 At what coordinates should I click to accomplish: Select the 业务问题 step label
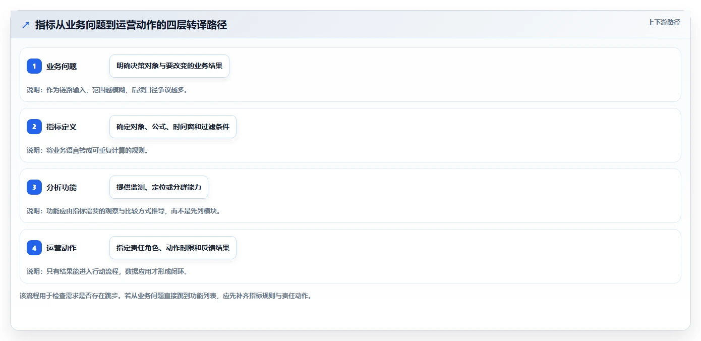click(62, 66)
